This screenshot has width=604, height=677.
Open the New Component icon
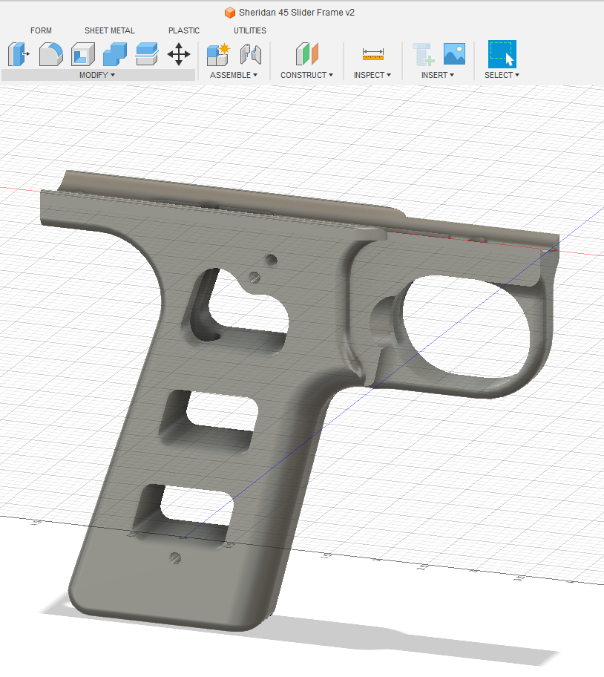pos(218,54)
